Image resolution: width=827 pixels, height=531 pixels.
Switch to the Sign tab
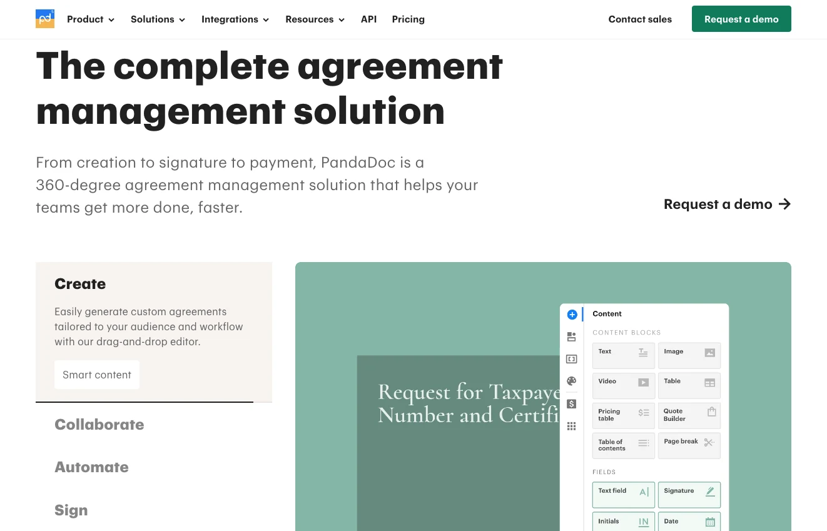pos(71,510)
